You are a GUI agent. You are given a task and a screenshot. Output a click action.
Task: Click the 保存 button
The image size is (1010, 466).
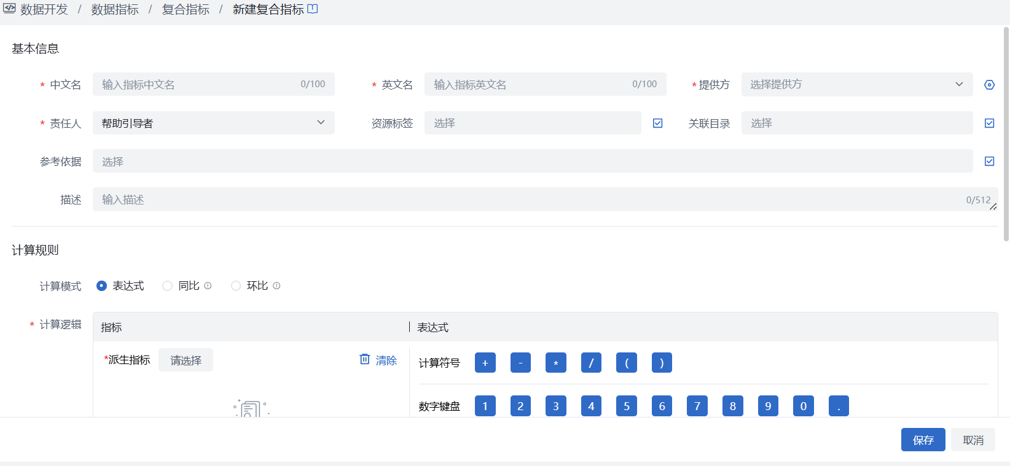point(923,440)
